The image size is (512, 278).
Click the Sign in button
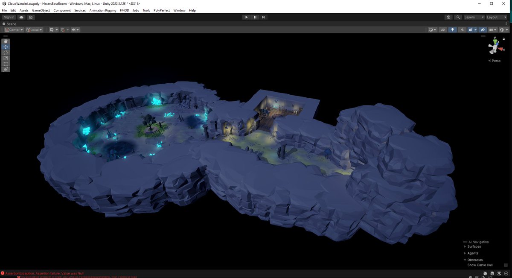coord(9,17)
